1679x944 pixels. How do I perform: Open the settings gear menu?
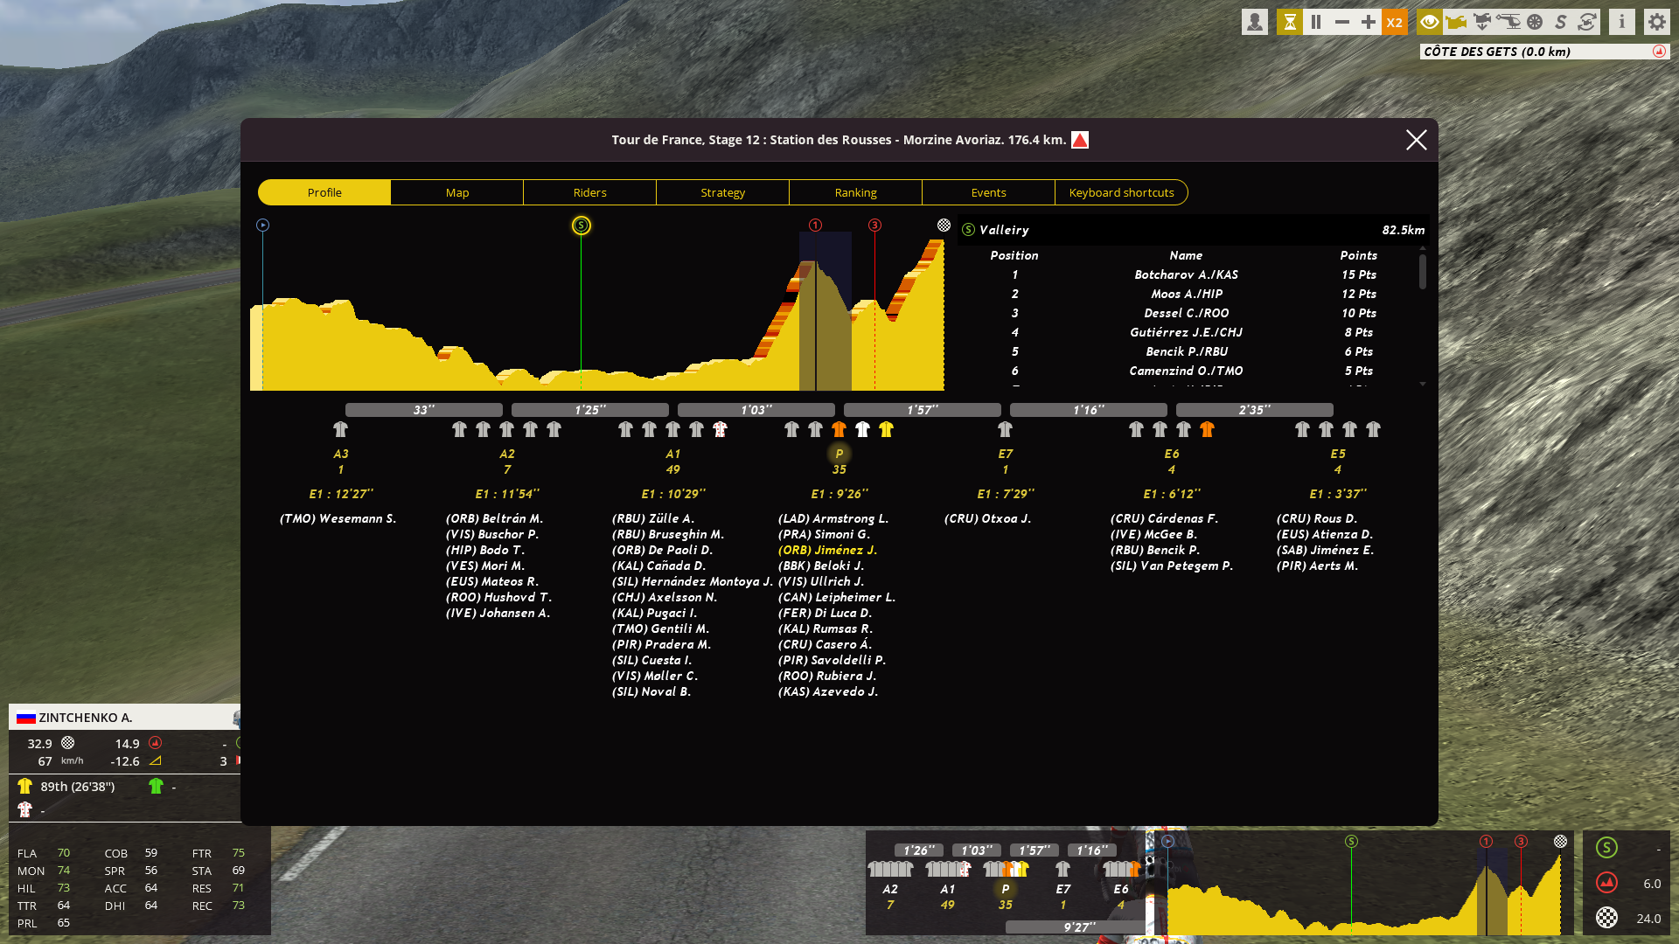coord(1657,22)
